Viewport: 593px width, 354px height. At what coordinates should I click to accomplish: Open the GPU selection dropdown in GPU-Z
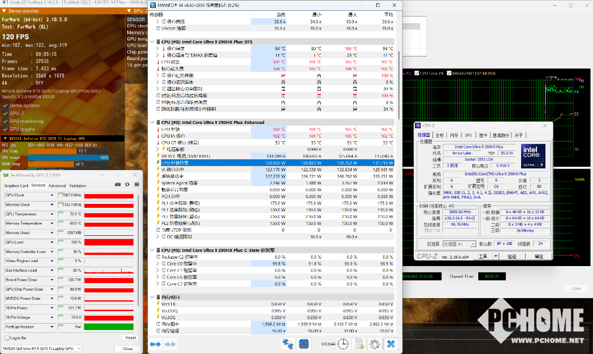[78, 348]
